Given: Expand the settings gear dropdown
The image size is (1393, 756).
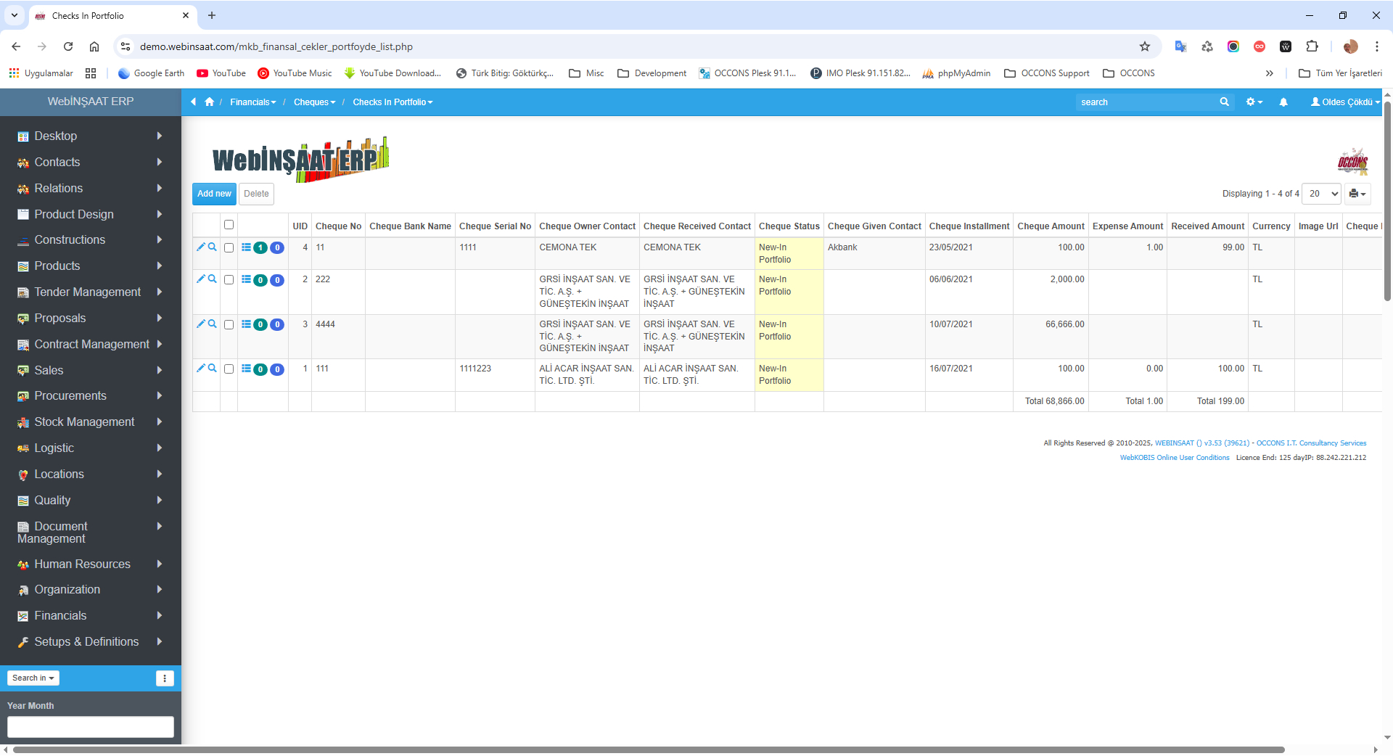Looking at the screenshot, I should [1254, 102].
